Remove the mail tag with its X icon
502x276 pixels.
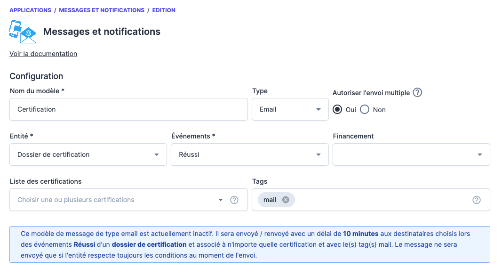tap(286, 200)
